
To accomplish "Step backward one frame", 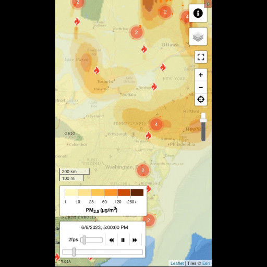I will click(111, 240).
